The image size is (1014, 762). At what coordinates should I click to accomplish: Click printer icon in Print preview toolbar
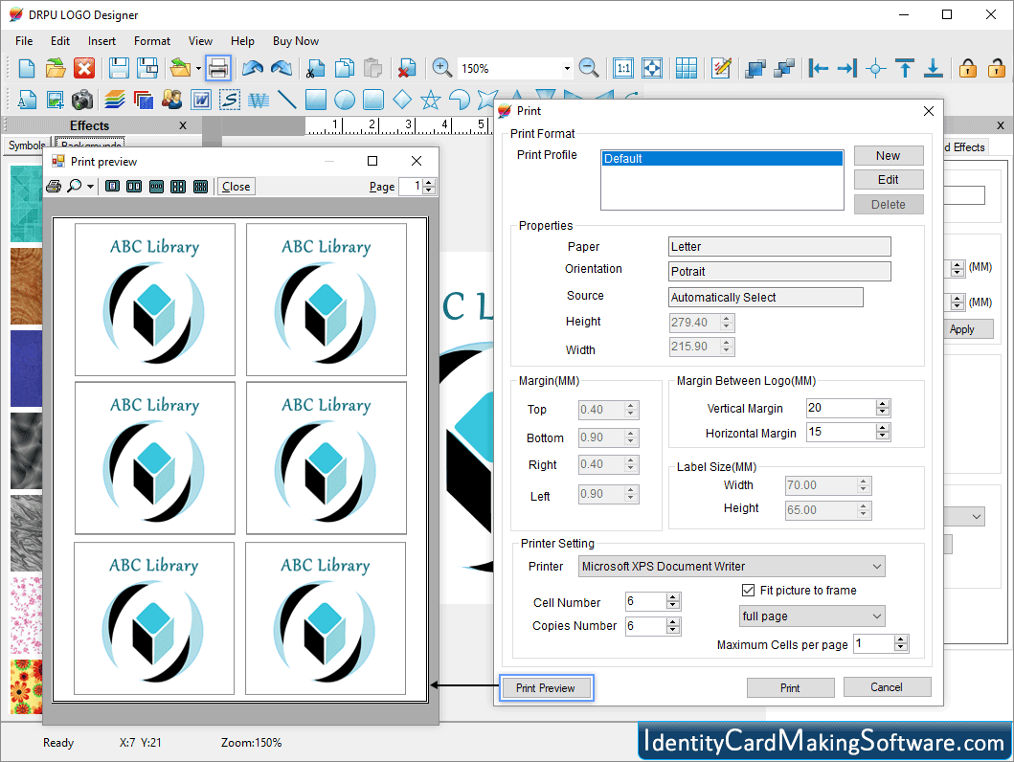pos(54,186)
